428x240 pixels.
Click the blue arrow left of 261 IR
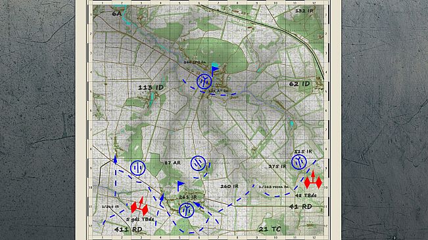[162, 199]
